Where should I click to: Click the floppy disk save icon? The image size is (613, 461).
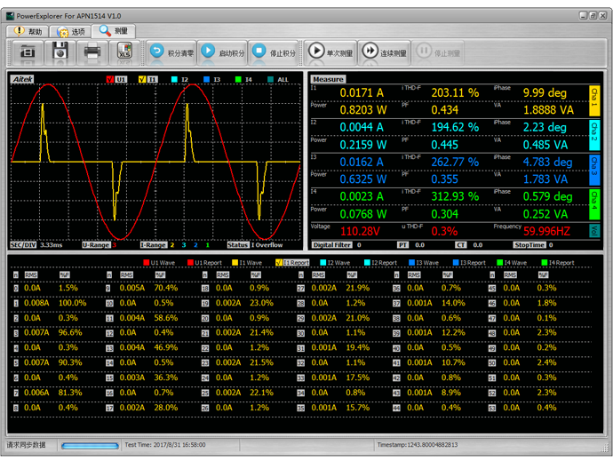coord(60,52)
